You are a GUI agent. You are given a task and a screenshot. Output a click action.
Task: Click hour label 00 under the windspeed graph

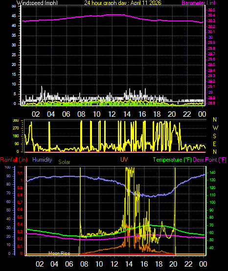click(202, 114)
